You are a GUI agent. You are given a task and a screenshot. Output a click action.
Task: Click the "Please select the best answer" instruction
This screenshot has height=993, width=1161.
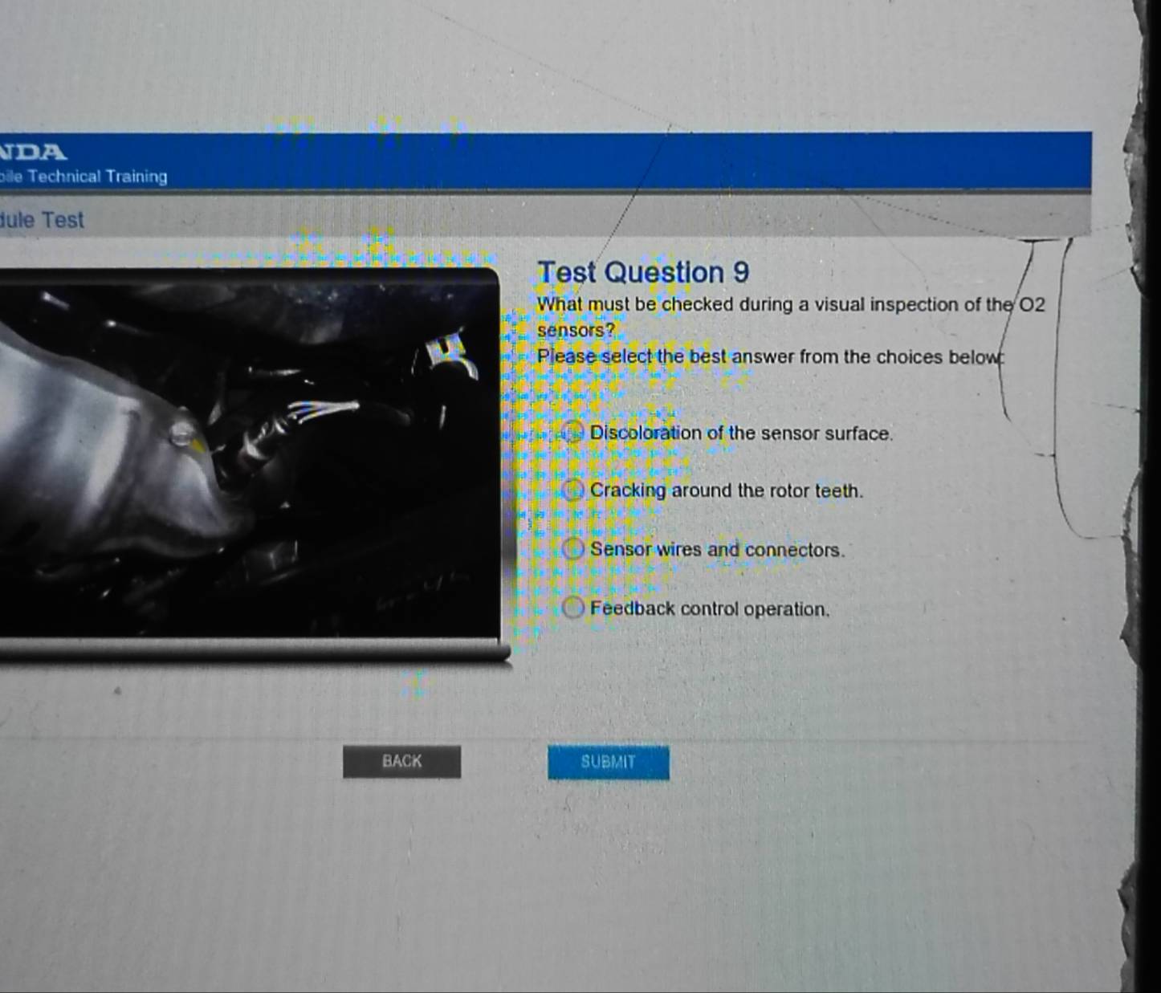tap(771, 356)
